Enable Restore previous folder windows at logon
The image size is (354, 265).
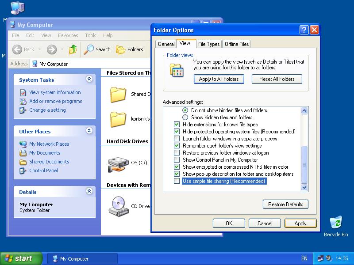pyautogui.click(x=177, y=152)
